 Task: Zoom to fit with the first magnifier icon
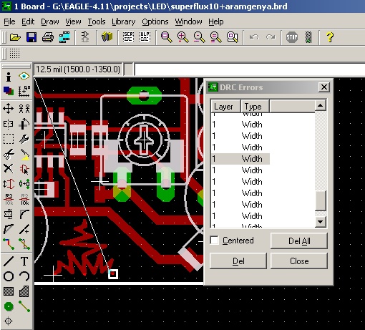point(166,37)
